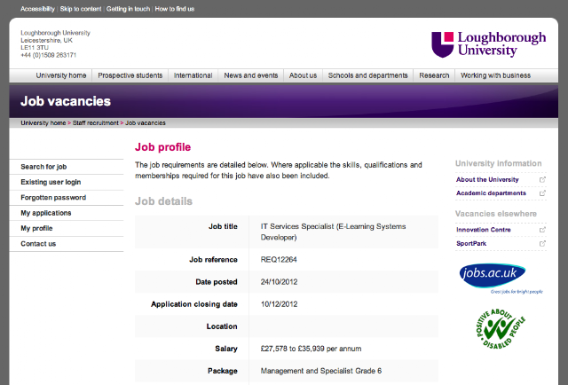568x385 pixels.
Task: Click Job vacancies in the breadcrumb
Action: 146,123
